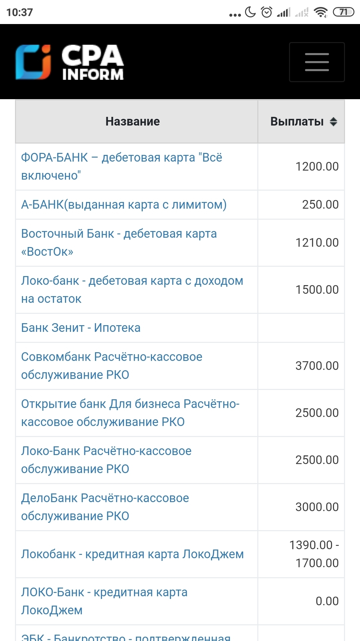
Task: Open Восточный Банк ВостОк card offer
Action: 119,242
